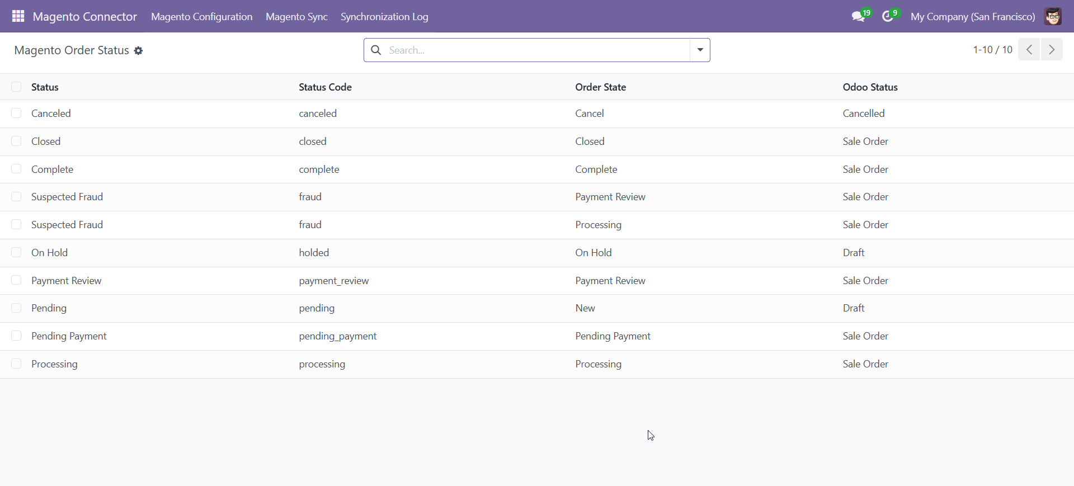This screenshot has height=486, width=1074.
Task: Click into the Search input field
Action: pos(537,50)
